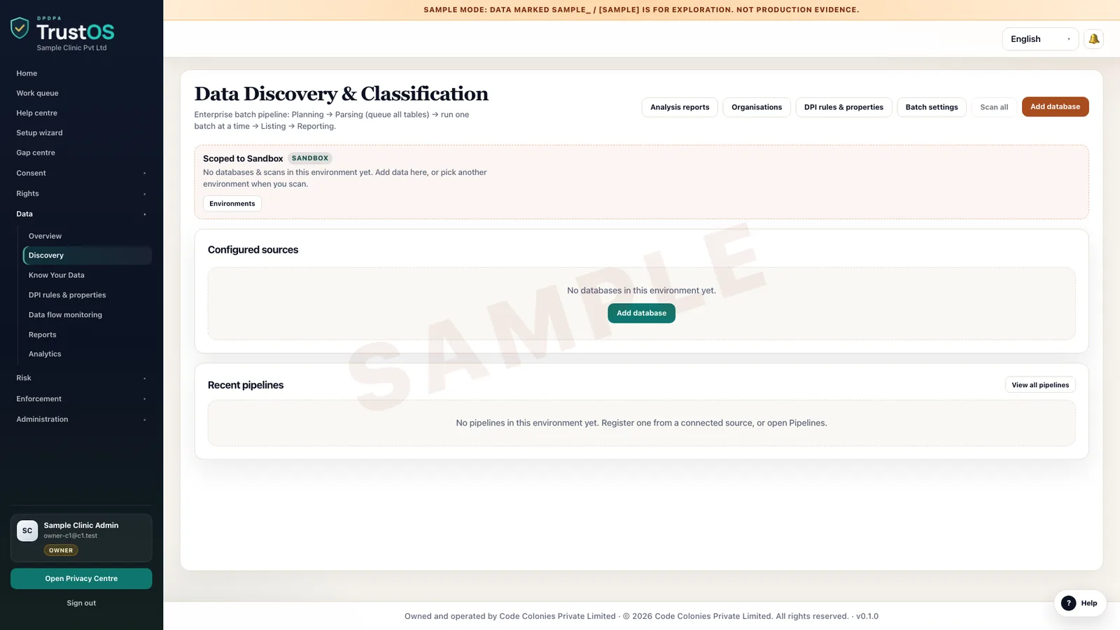Click the Analysis reports button

(680, 107)
